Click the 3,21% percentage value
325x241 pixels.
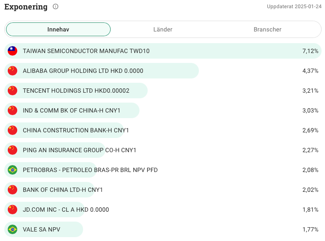pos(310,91)
